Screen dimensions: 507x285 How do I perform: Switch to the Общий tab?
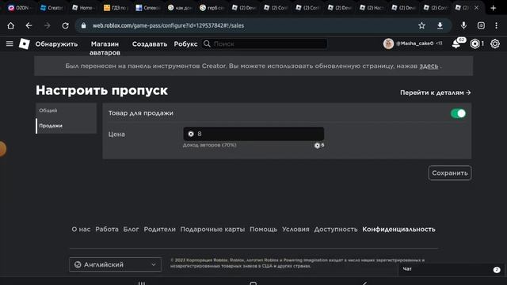point(66,111)
